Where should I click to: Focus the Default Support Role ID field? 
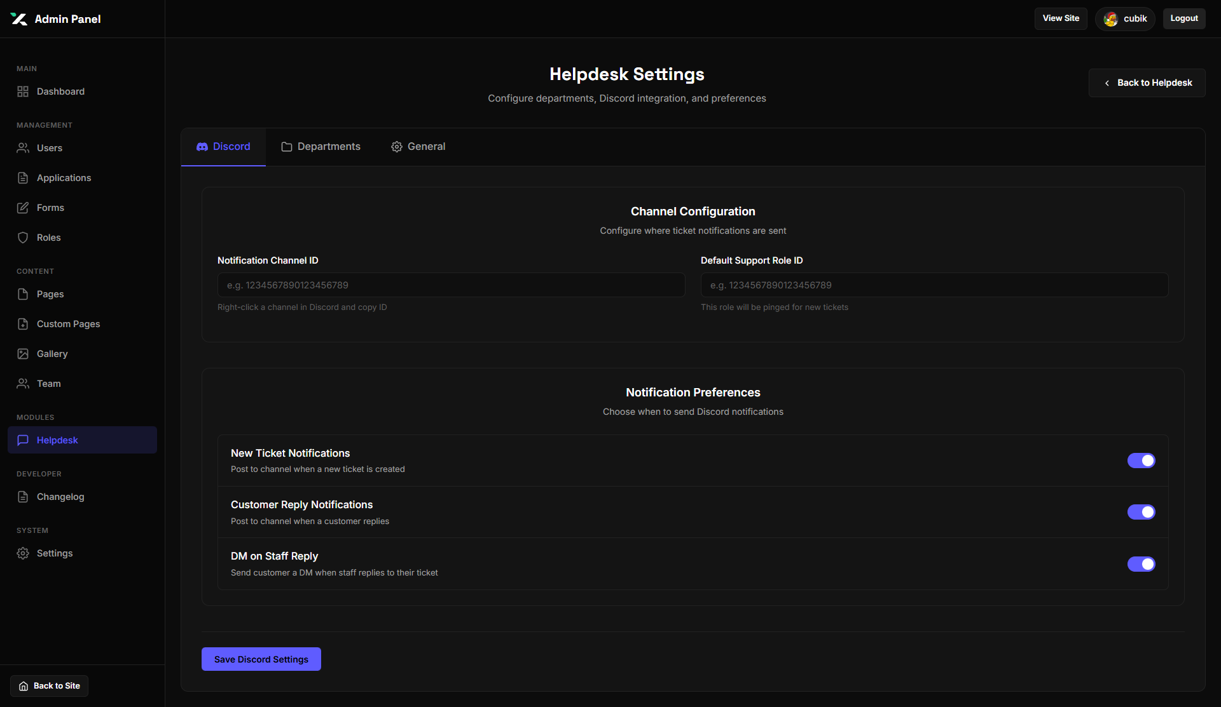(935, 285)
